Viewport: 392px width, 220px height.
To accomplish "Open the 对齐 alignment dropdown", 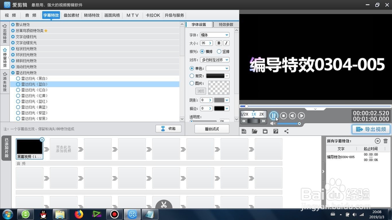I will [x=227, y=60].
